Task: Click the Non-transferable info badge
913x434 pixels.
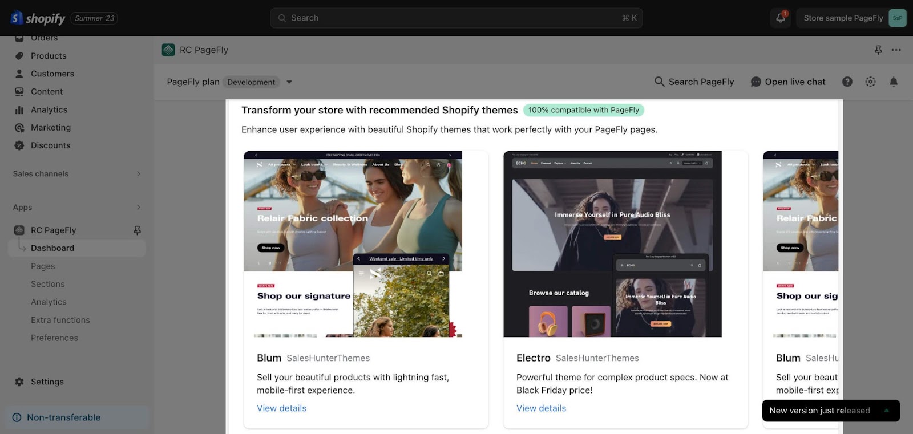Action: click(77, 417)
